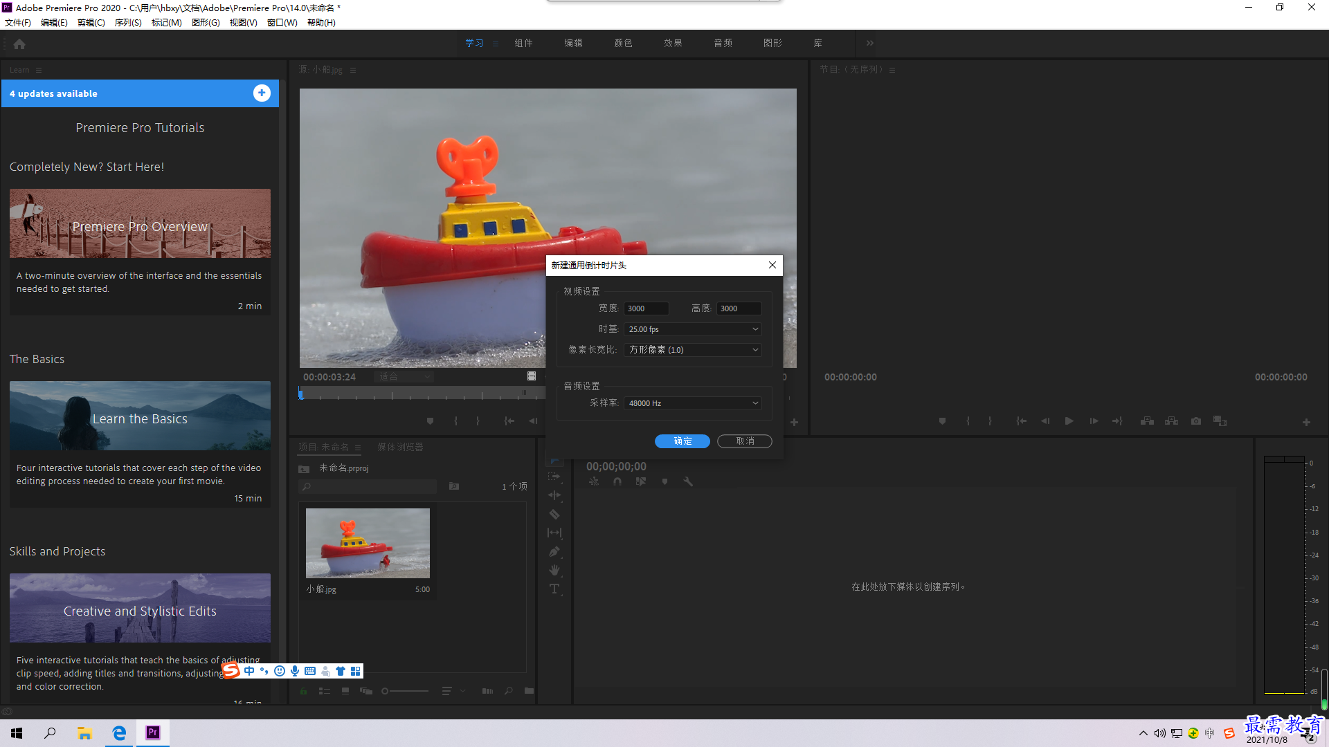This screenshot has height=747, width=1329.
Task: Open Learn the Basics tutorial
Action: click(x=140, y=416)
